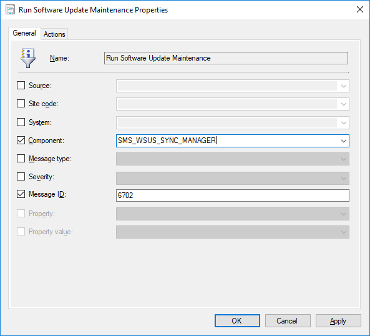Screen dimensions: 370x336
Task: Dismiss dialog with Cancel button
Action: click(288, 320)
